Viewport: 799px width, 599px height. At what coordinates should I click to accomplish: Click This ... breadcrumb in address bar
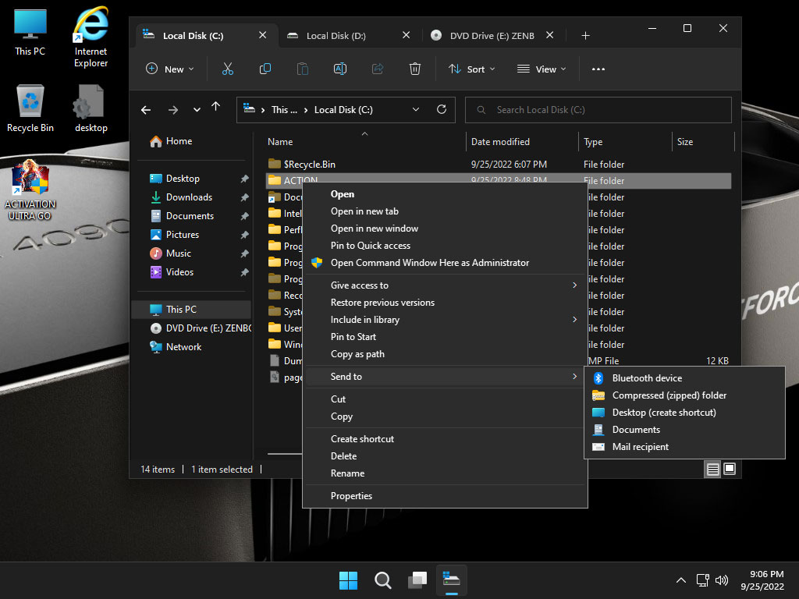pos(284,109)
